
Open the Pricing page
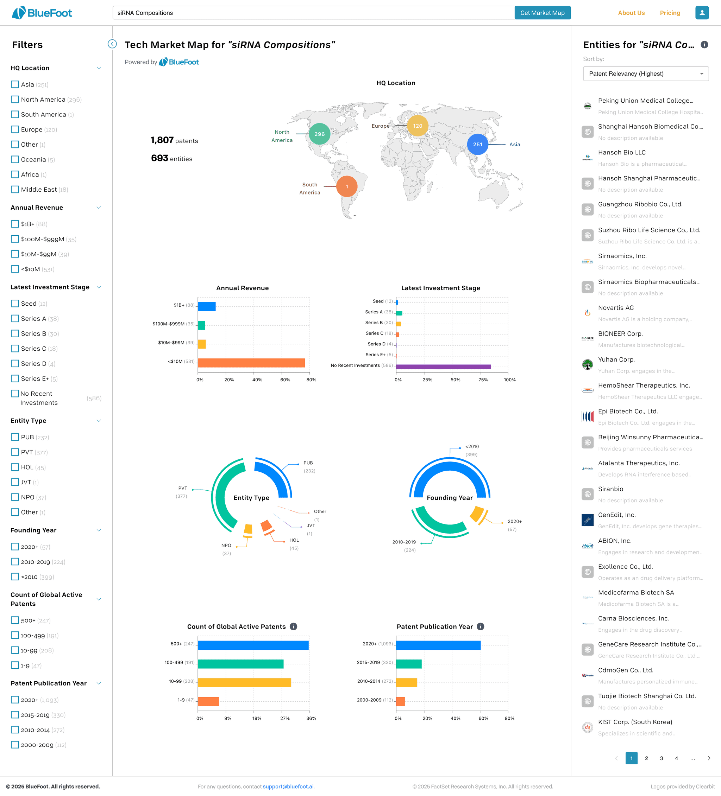coord(670,13)
